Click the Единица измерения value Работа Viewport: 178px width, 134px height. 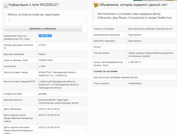[x=42, y=54]
